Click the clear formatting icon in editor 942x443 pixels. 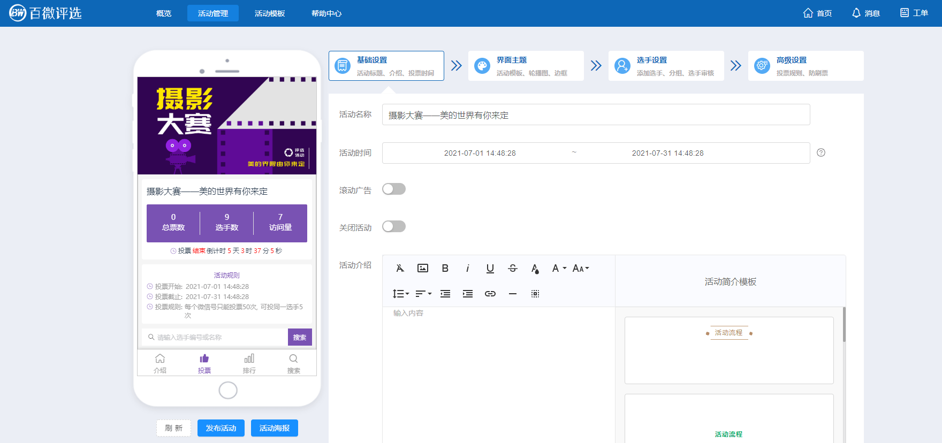(400, 269)
